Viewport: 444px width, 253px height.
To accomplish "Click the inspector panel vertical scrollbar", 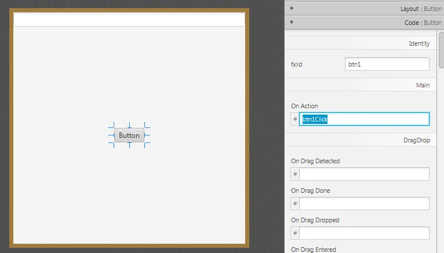I will coord(441,50).
